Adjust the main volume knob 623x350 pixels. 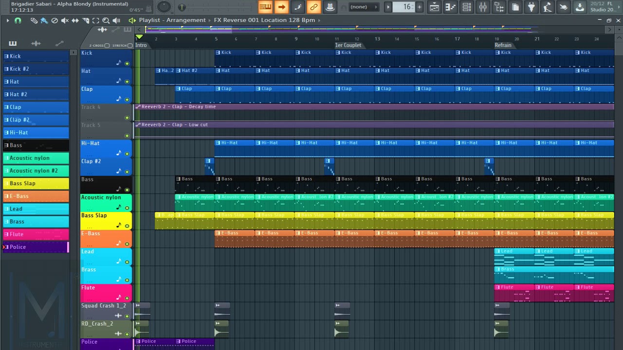(164, 7)
